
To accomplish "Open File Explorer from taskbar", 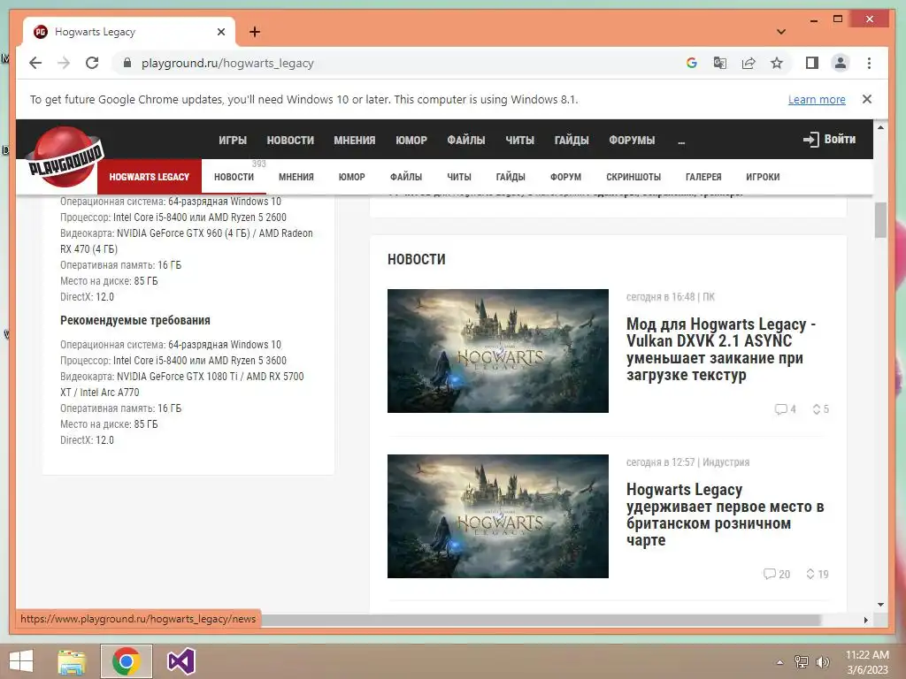I will (72, 661).
